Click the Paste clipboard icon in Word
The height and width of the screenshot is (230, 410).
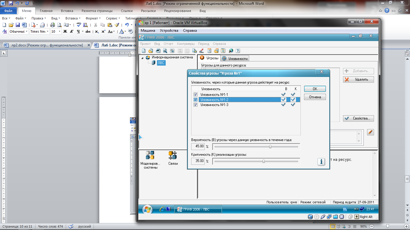click(110, 25)
